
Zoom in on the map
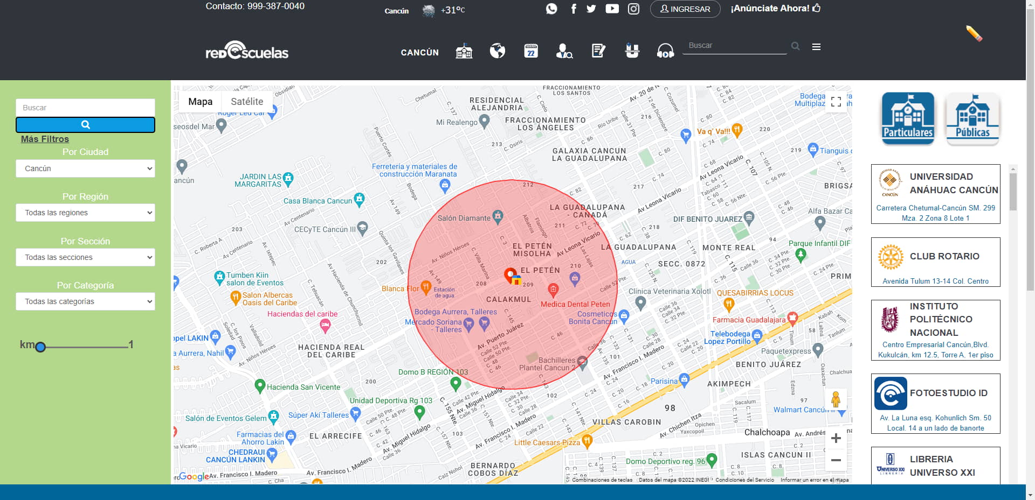click(x=836, y=438)
